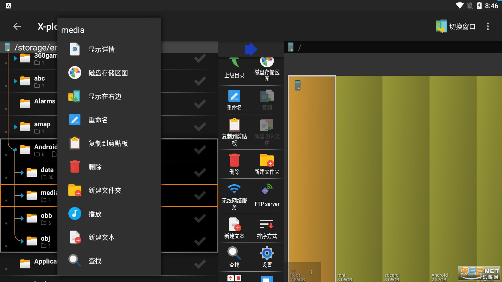Click the 复制到剪贴板 clipboard toolbar icon
The image size is (502, 282).
[234, 132]
